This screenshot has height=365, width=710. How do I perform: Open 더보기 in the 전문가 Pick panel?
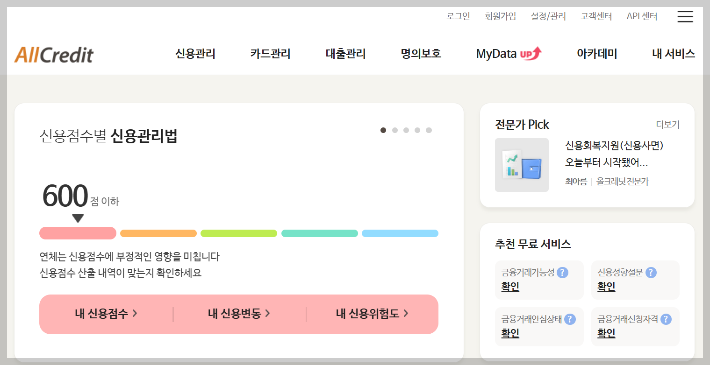coord(667,125)
